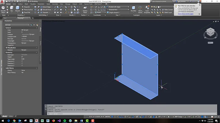
Task: Choose the Planar Surface tool
Action: (27, 10)
